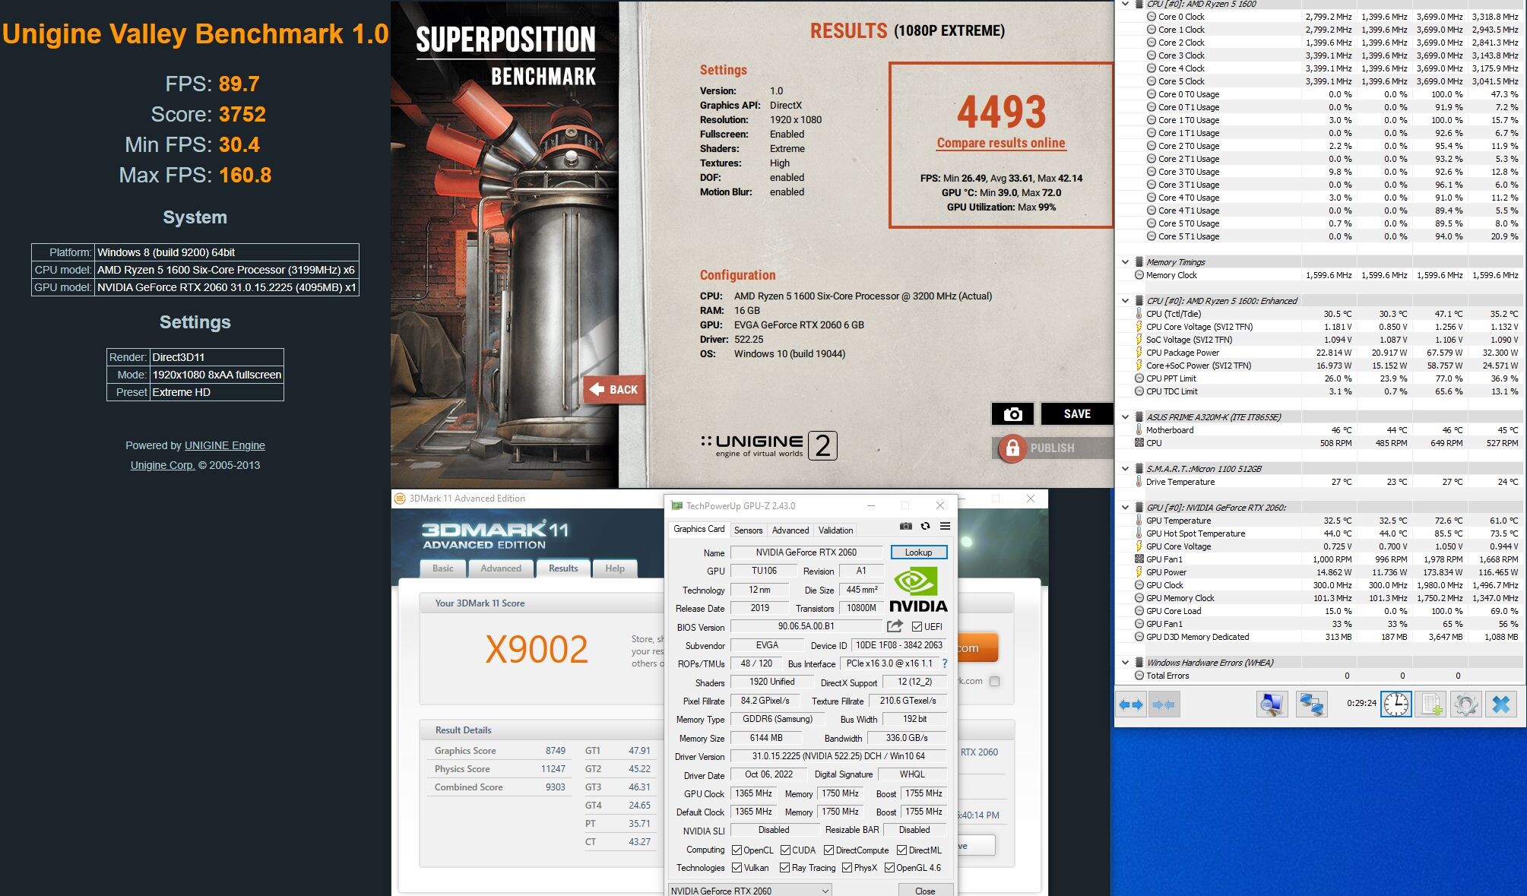The width and height of the screenshot is (1527, 896).
Task: Click BACK in Superposition Benchmark
Action: [614, 390]
